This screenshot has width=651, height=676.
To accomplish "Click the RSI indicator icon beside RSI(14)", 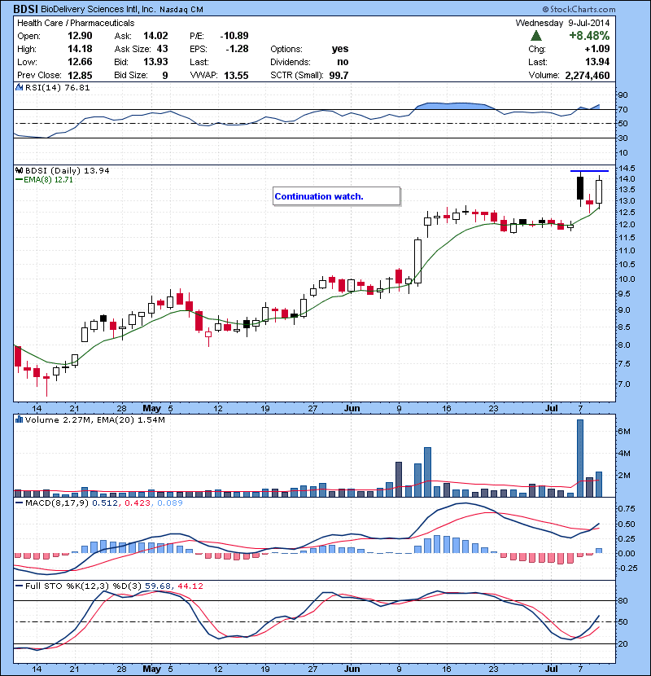I will 20,87.
